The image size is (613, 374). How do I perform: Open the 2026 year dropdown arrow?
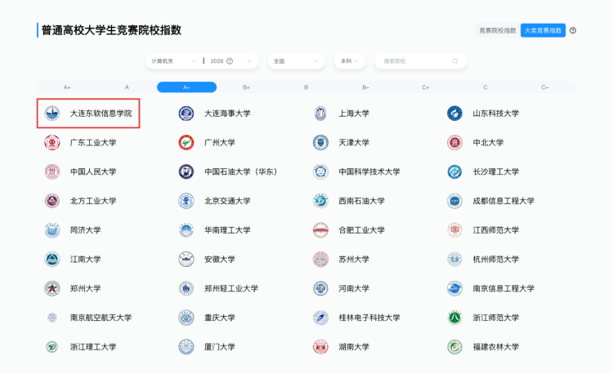[x=249, y=61]
